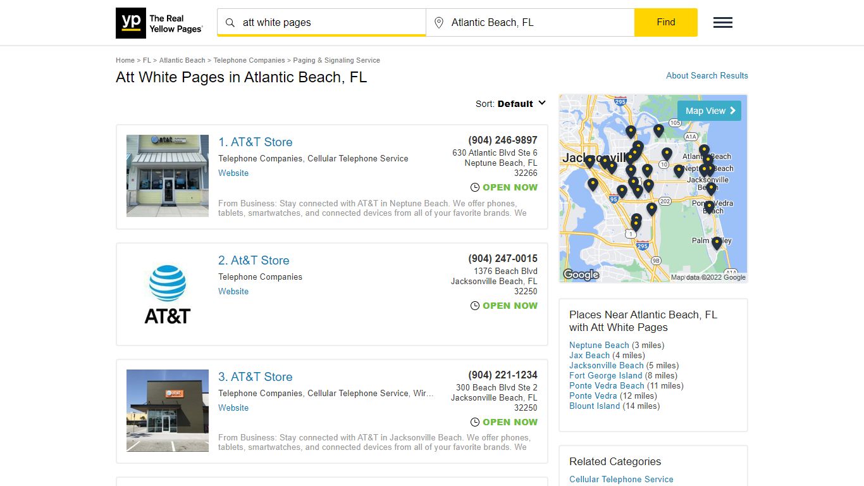Click the location pin icon in search bar
Viewport: 864px width, 486px height.
pyautogui.click(x=439, y=23)
